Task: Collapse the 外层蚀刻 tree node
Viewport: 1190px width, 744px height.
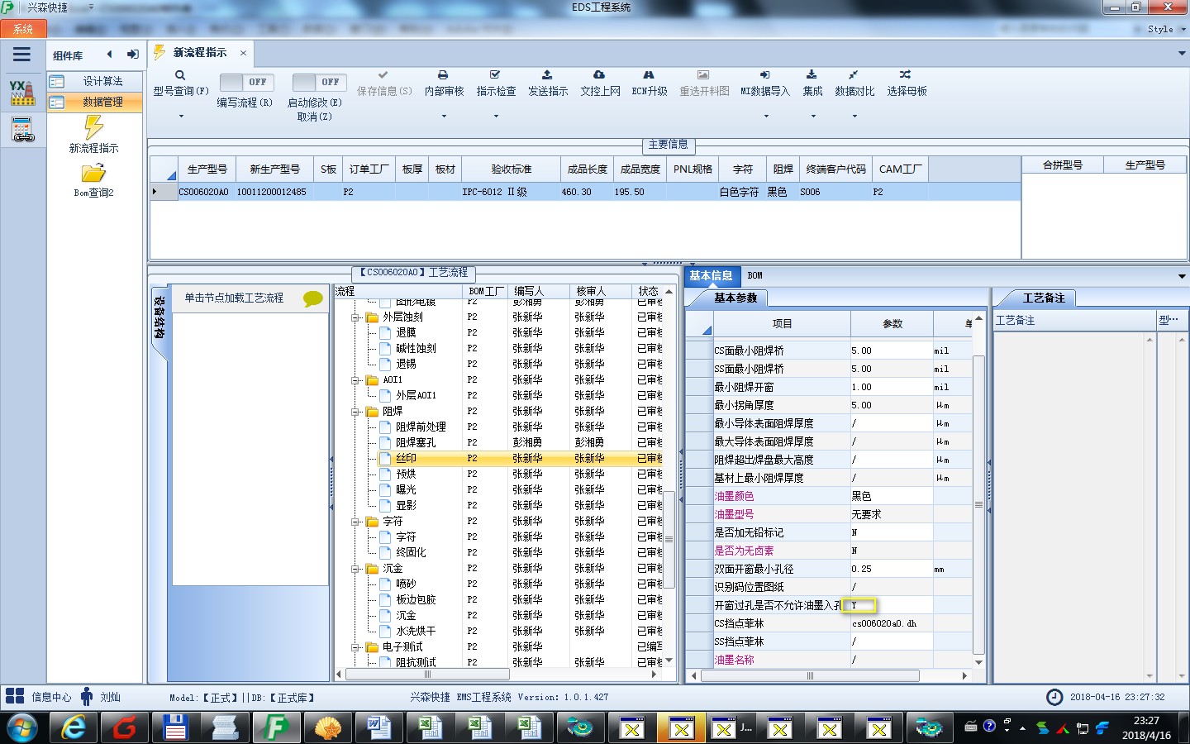Action: point(355,317)
